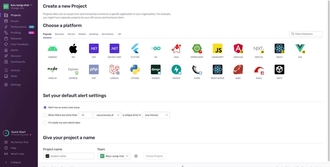
Task: Select the FastAPI platform
Action: pyautogui.click(x=176, y=69)
